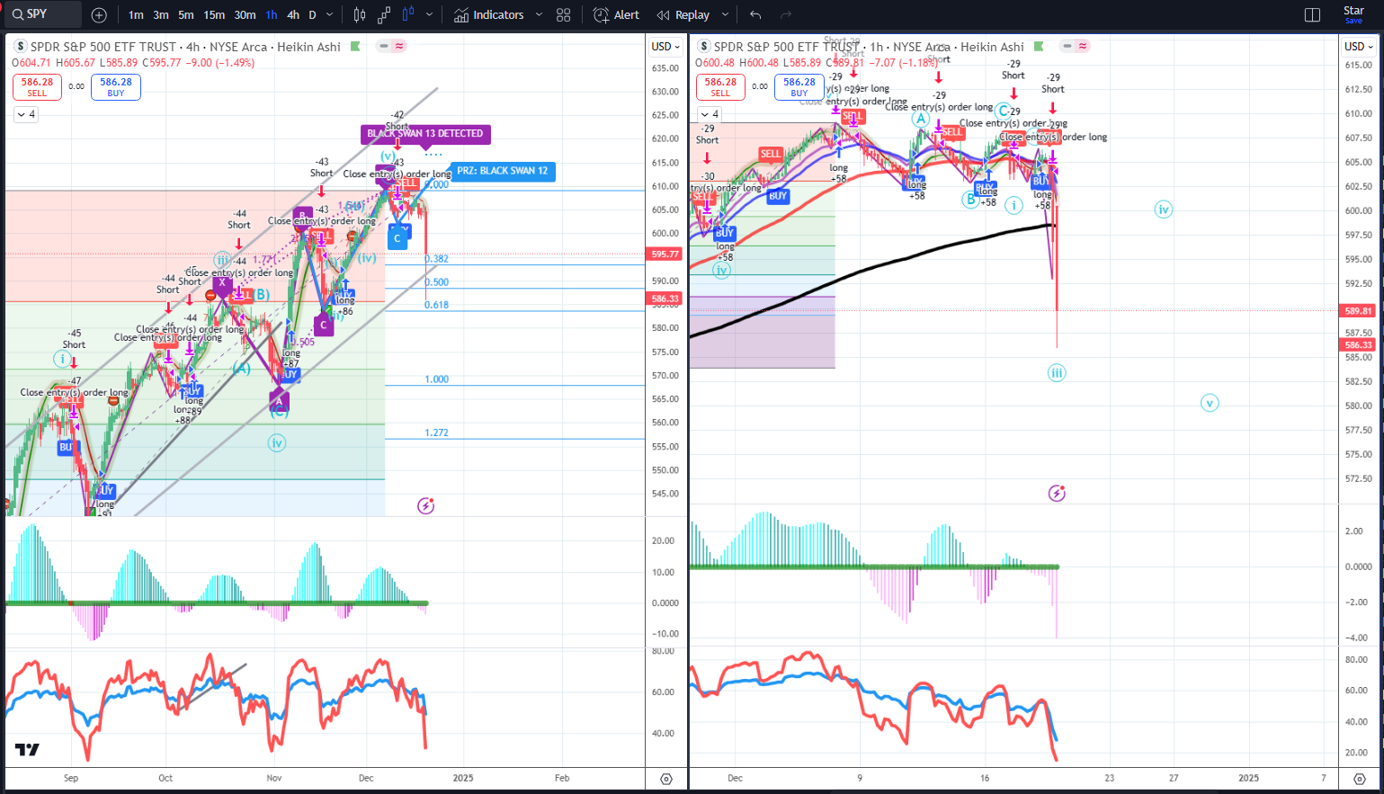Image resolution: width=1384 pixels, height=794 pixels.
Task: Open the lightning event icon on 1h chart
Action: (x=1057, y=493)
